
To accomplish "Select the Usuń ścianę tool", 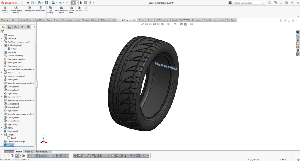I will 71,10.
